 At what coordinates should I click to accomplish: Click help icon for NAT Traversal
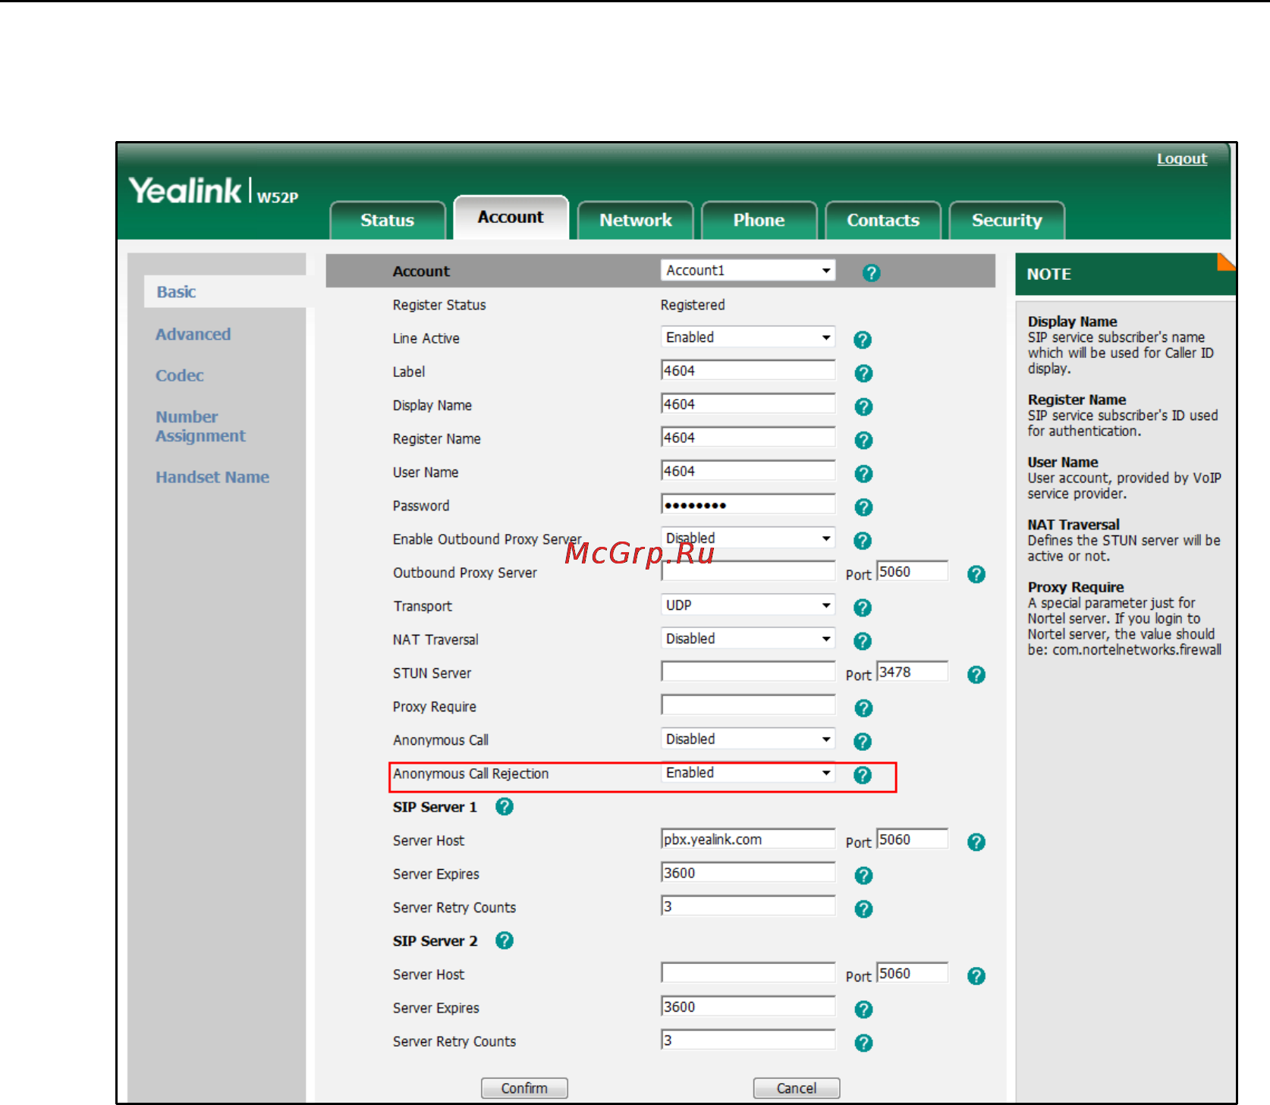point(863,641)
